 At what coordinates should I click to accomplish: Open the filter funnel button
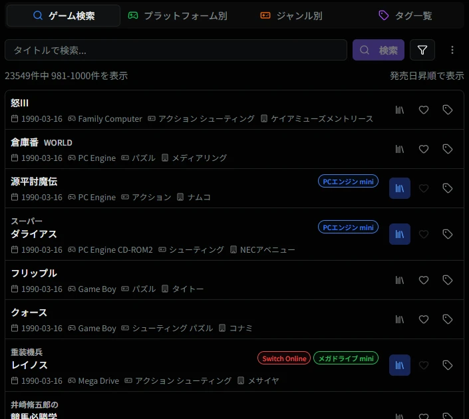(x=422, y=50)
